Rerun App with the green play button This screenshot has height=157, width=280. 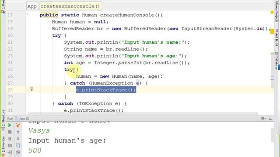pos(10,125)
